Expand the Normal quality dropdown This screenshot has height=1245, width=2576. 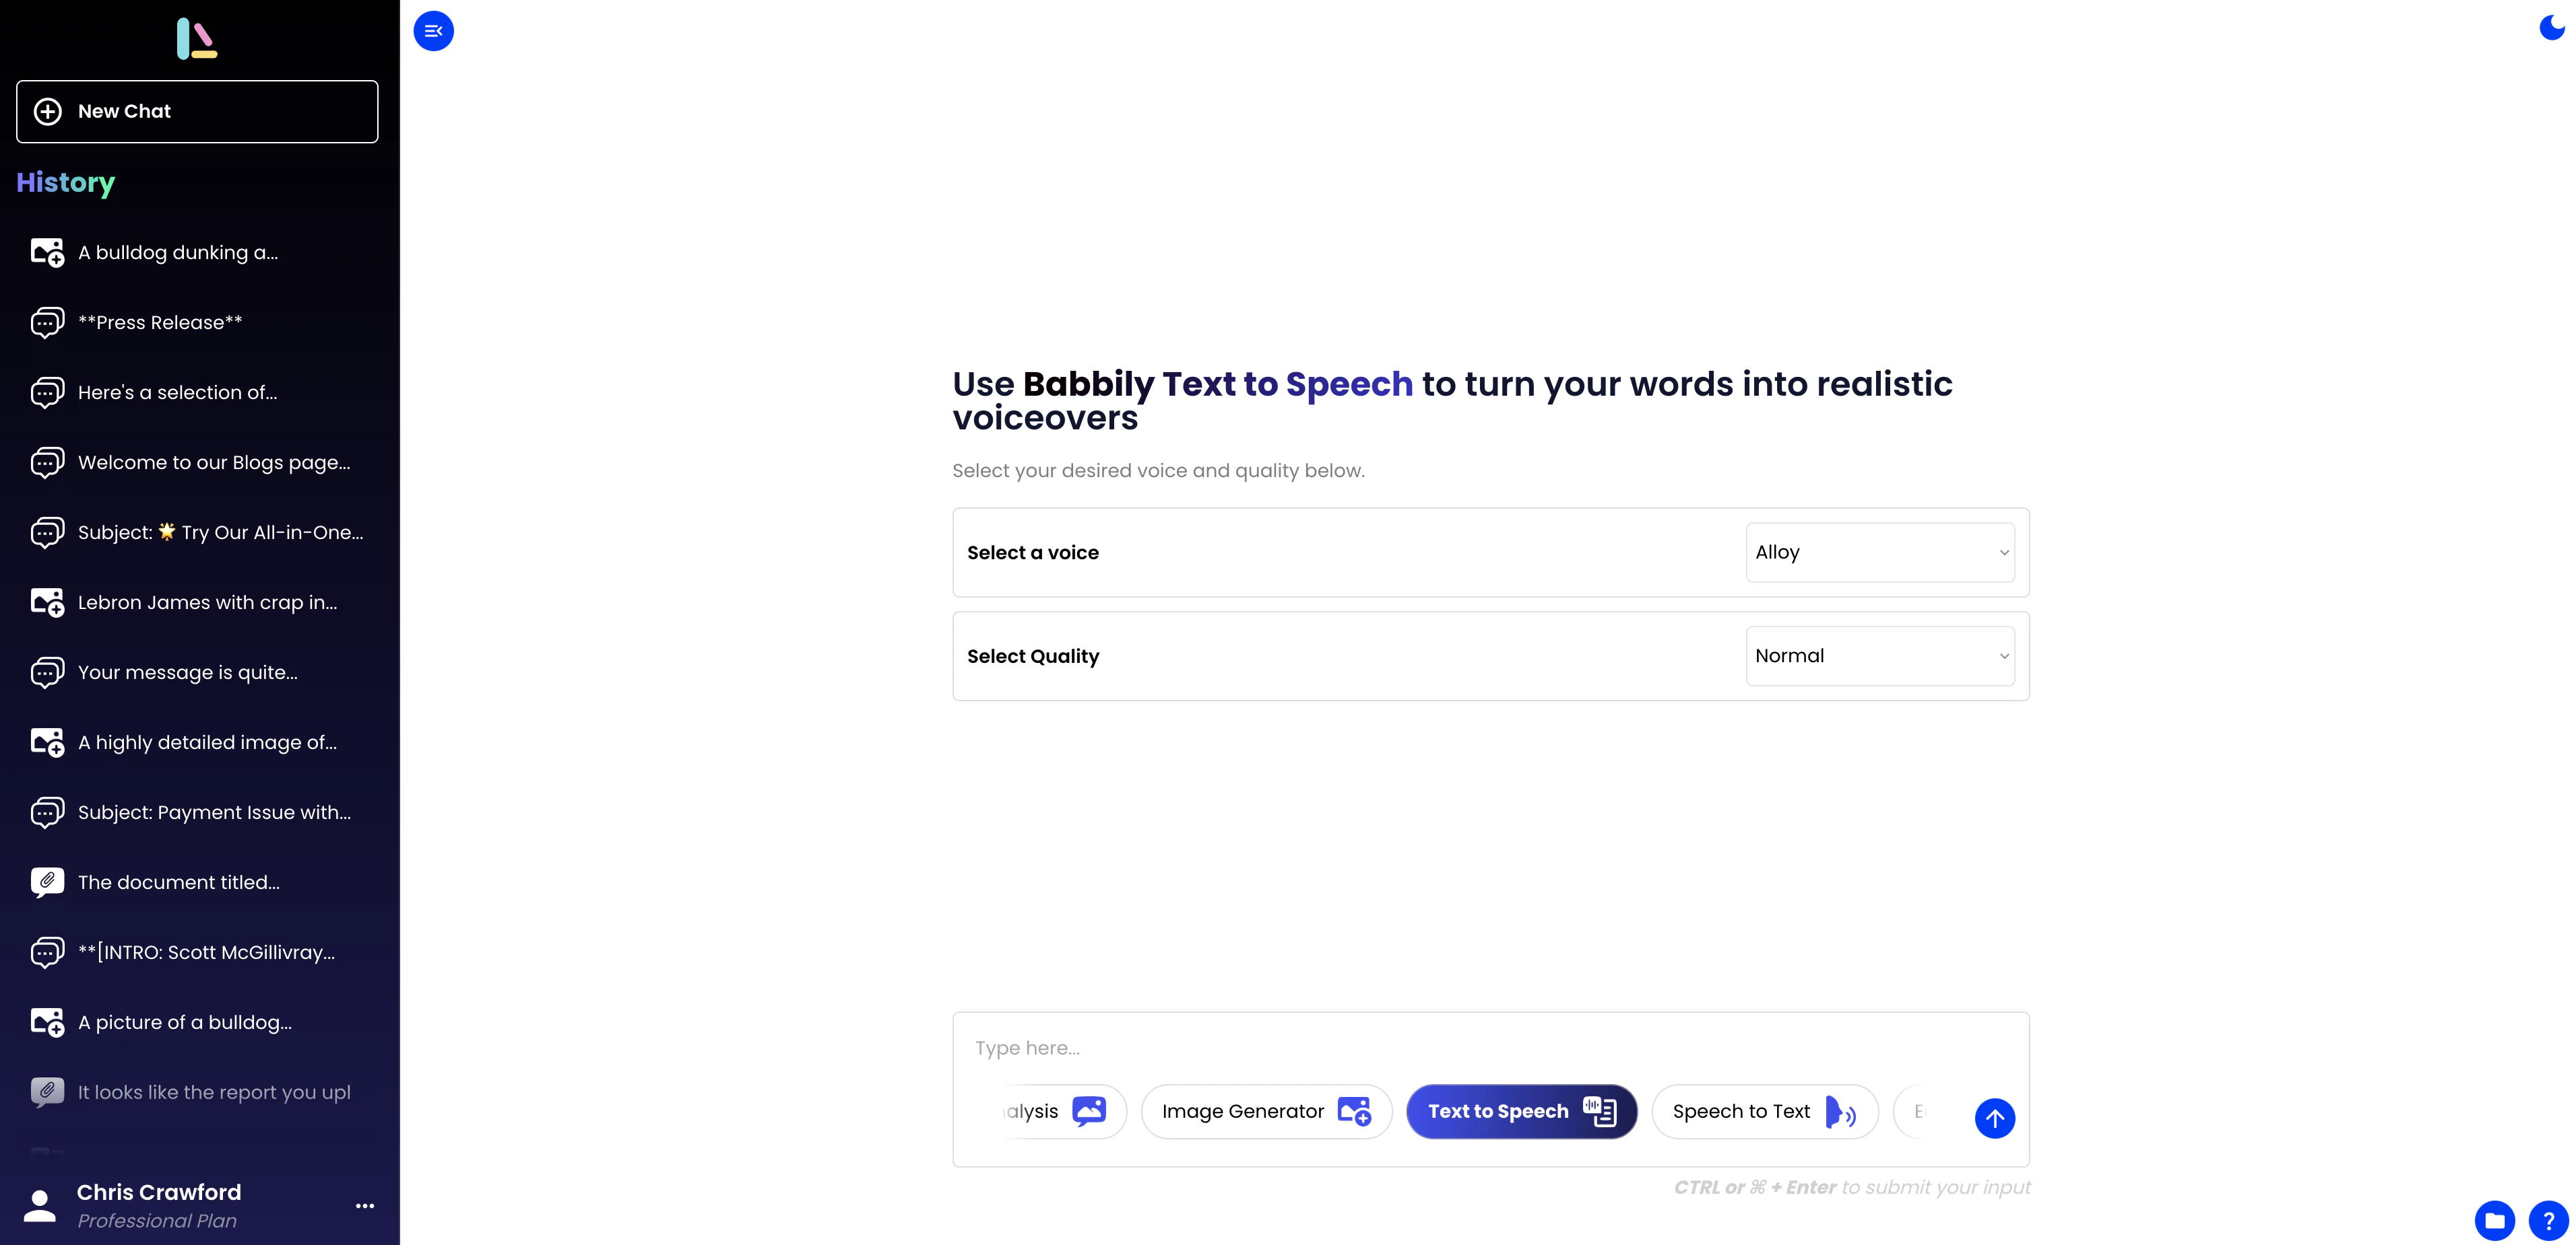point(1880,656)
